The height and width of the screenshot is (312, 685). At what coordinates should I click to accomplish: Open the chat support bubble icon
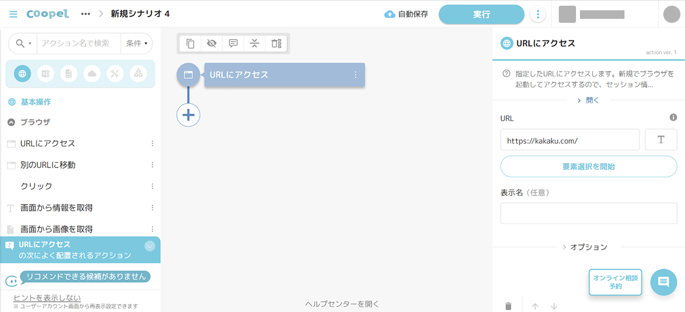[x=663, y=282]
